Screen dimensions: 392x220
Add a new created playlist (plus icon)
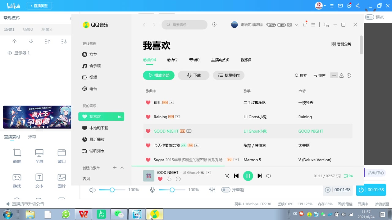115,167
